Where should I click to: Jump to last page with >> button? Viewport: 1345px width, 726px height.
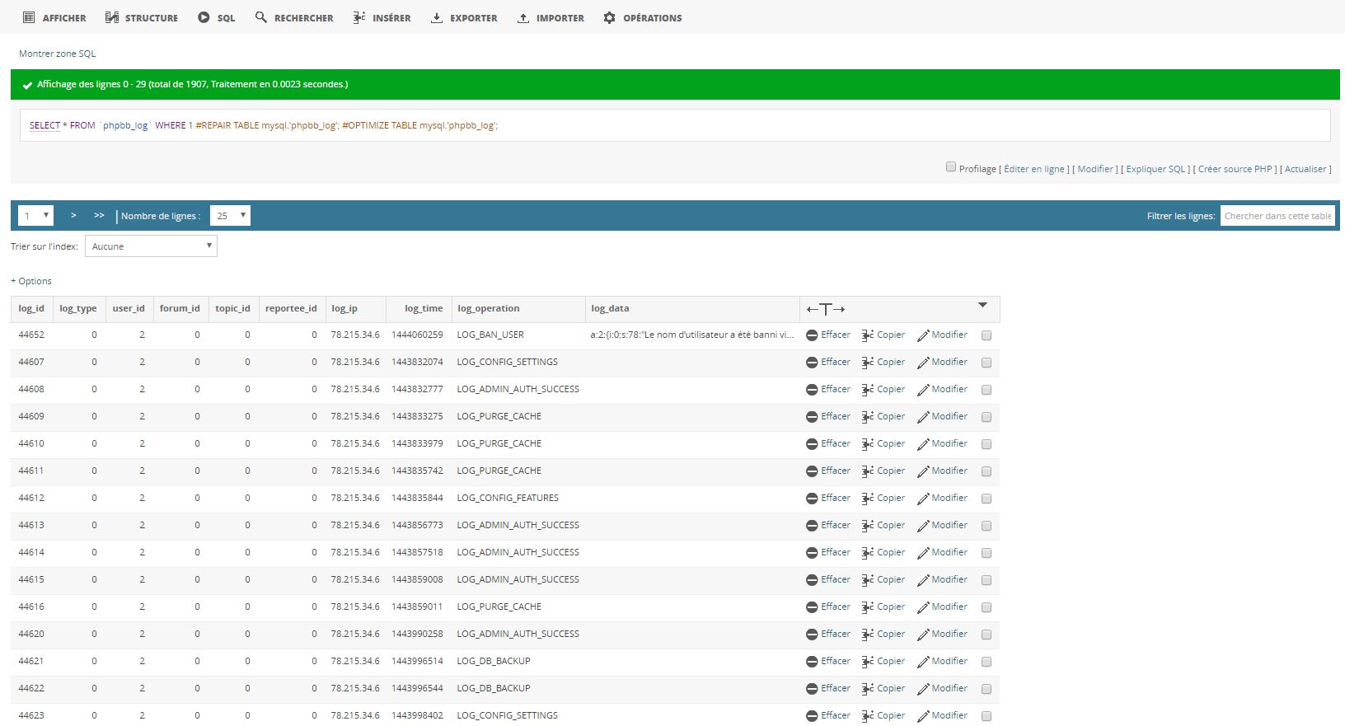click(99, 215)
